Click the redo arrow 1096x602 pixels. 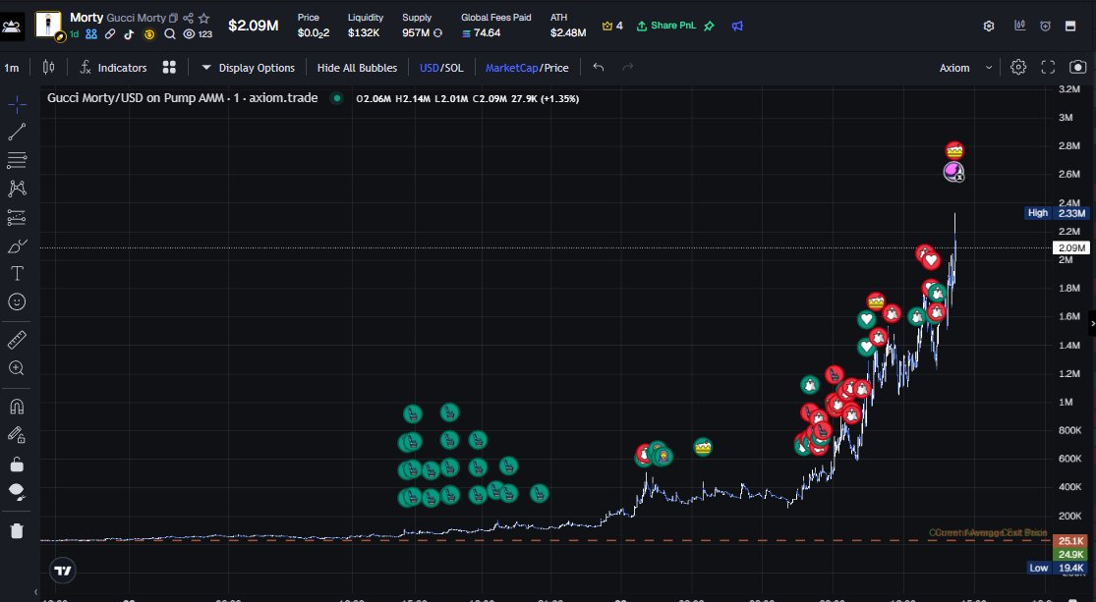(x=628, y=67)
